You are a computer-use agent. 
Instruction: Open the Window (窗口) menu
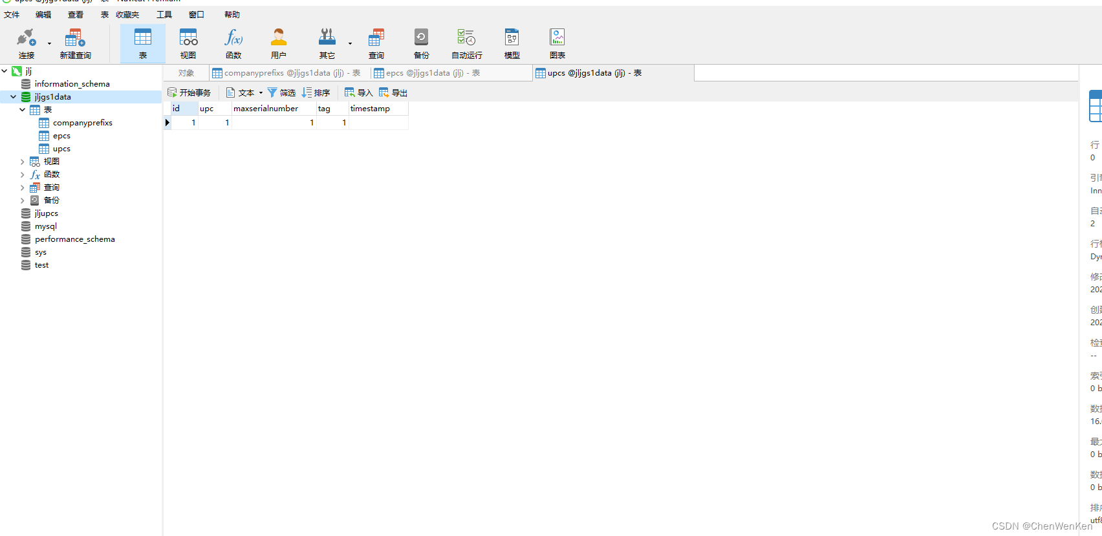197,15
